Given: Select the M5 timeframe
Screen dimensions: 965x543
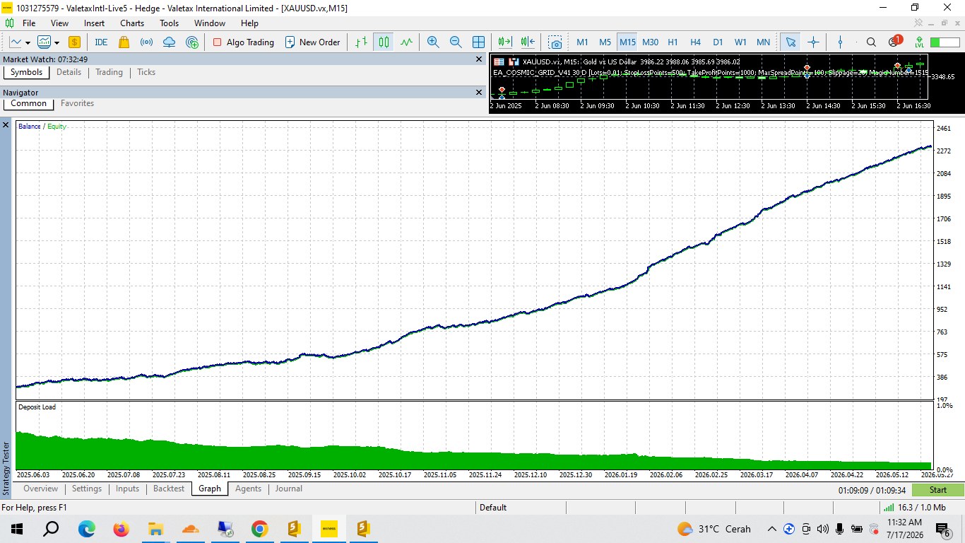Looking at the screenshot, I should tap(605, 42).
